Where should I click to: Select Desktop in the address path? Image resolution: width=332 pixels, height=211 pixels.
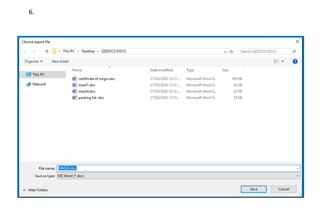(88, 51)
